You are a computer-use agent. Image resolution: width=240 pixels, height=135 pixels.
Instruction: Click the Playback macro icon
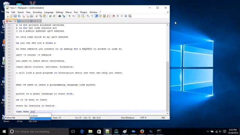coord(122,16)
